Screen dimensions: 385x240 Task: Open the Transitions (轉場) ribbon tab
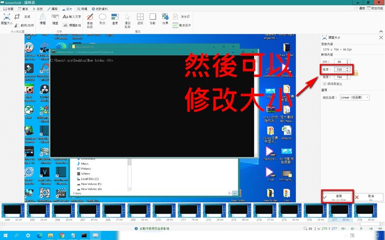coord(82,9)
